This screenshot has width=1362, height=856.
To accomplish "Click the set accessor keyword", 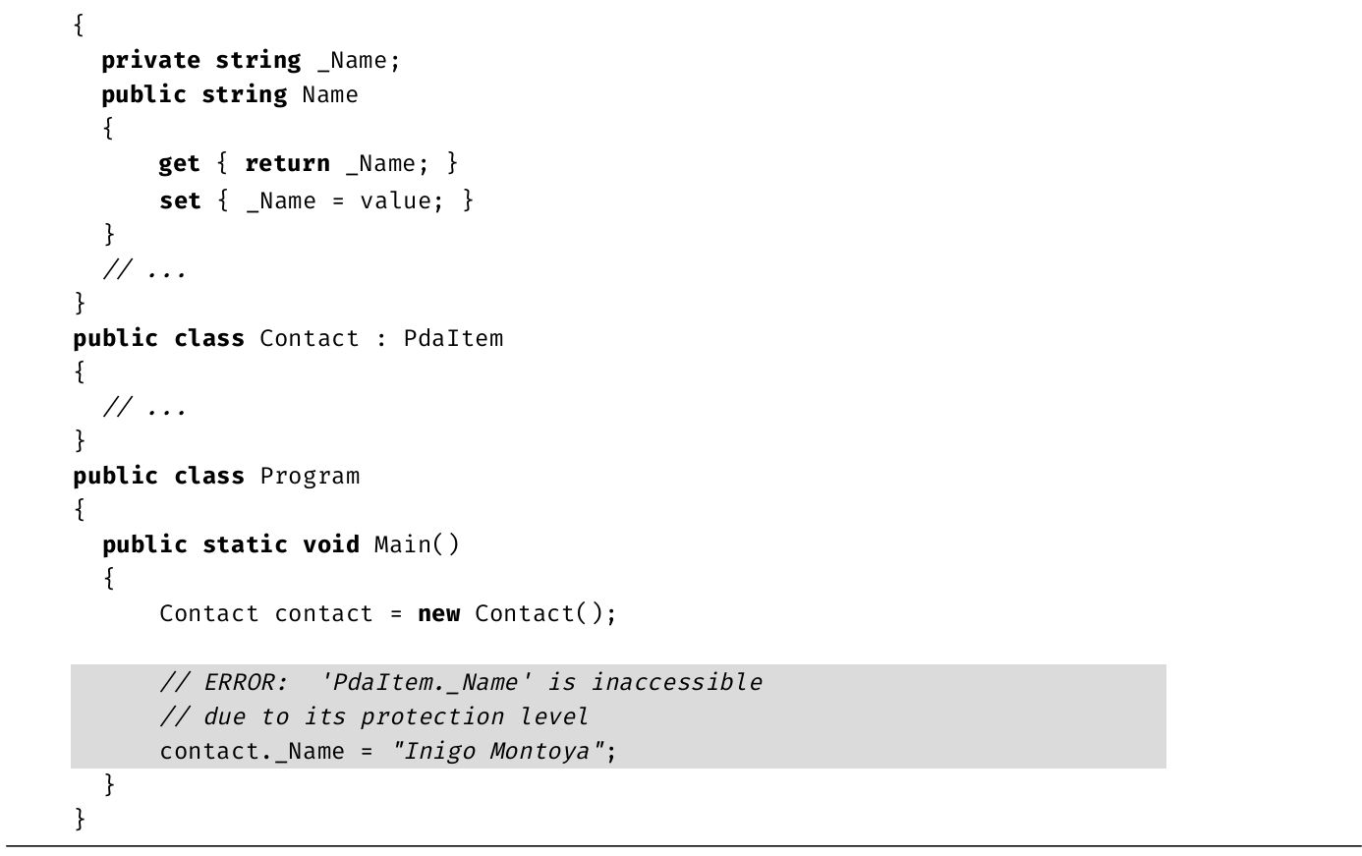I will pos(179,200).
